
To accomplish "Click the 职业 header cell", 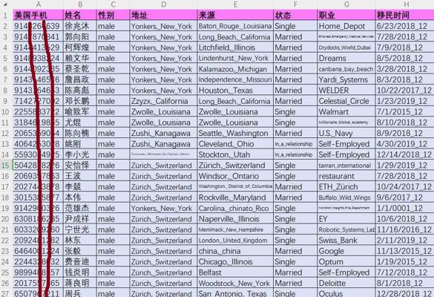I will point(346,15).
